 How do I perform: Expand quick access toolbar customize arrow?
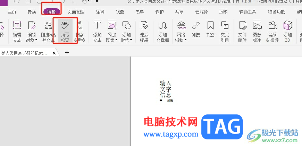tap(97, 1)
